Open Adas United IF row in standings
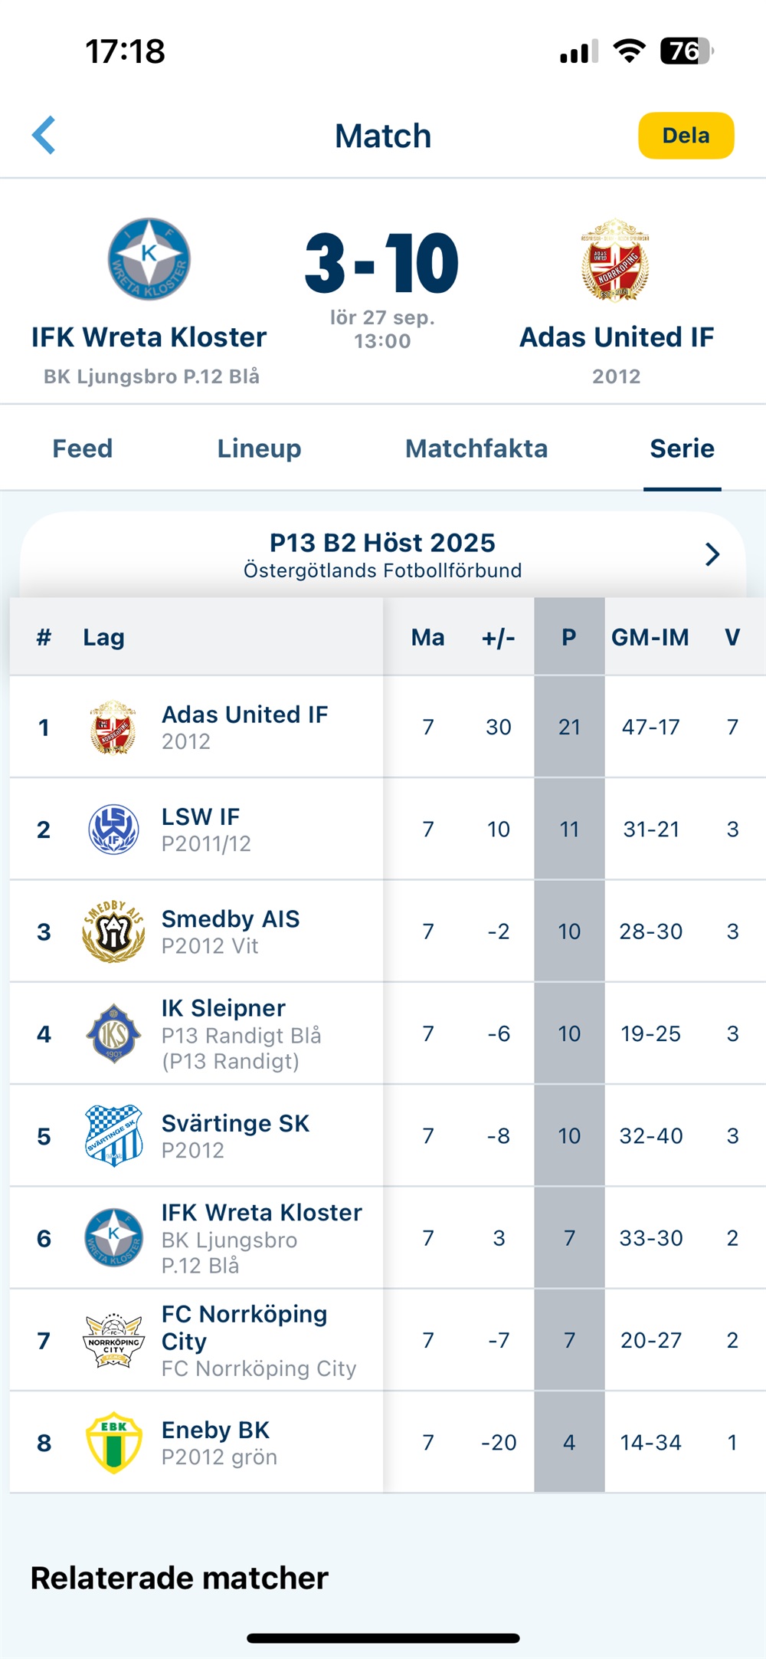 click(x=244, y=726)
